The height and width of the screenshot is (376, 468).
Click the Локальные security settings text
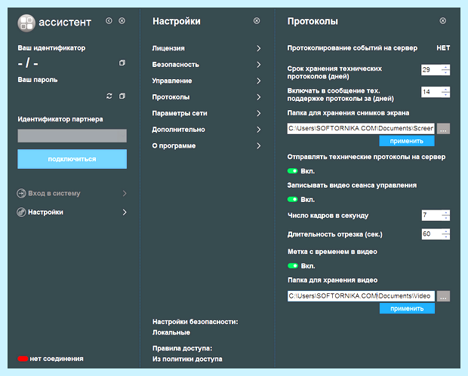(171, 332)
